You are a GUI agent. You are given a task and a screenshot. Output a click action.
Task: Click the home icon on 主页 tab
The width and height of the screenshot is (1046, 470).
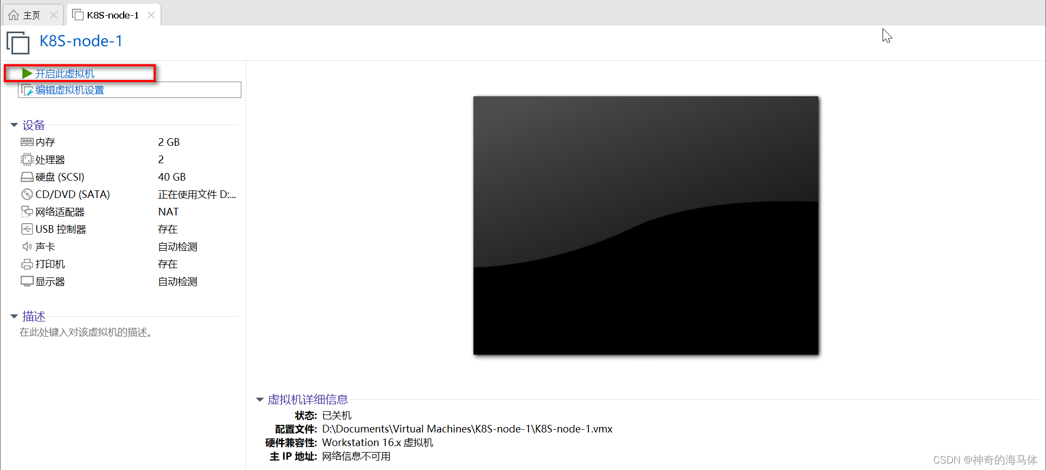14,15
